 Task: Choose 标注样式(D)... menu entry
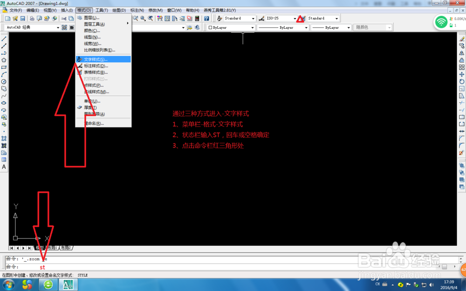pyautogui.click(x=103, y=66)
